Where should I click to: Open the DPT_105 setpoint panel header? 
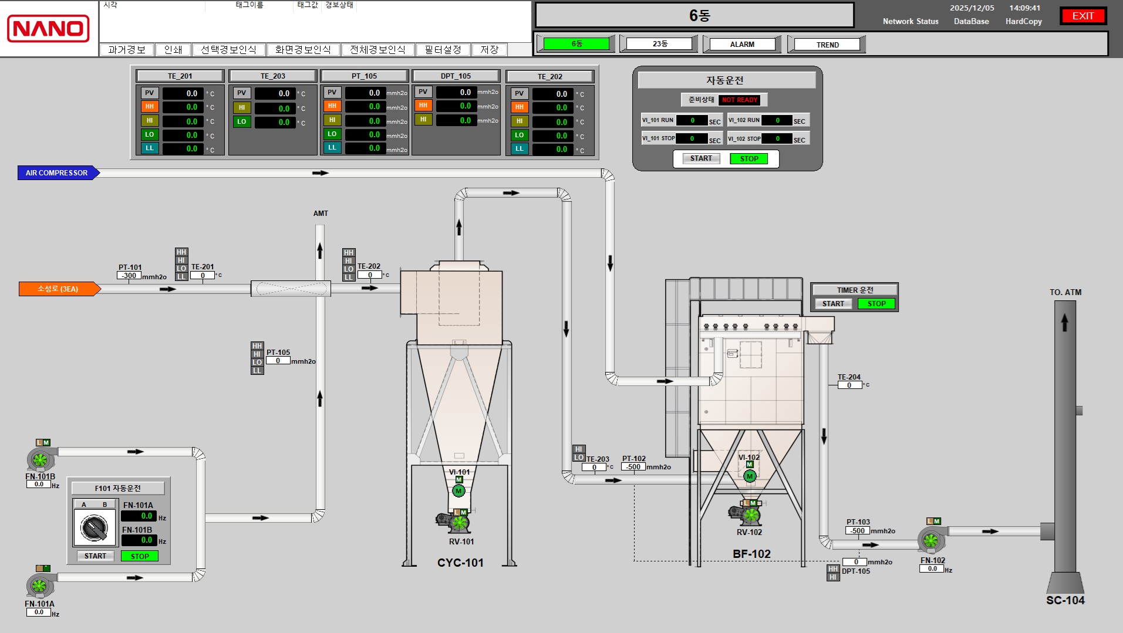tap(456, 76)
